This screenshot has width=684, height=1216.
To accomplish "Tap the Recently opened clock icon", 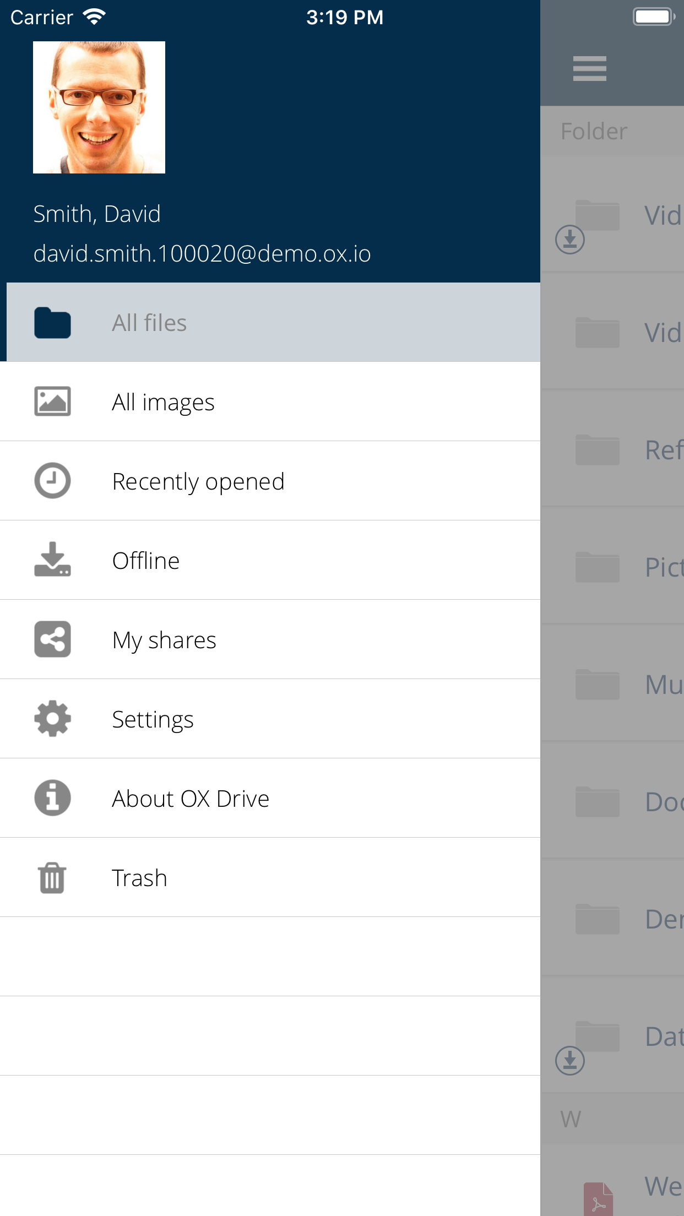I will point(52,481).
